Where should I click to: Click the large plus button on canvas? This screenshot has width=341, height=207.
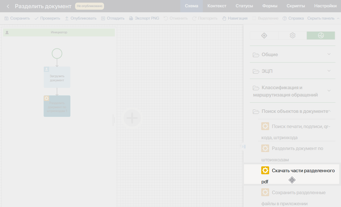(132, 118)
